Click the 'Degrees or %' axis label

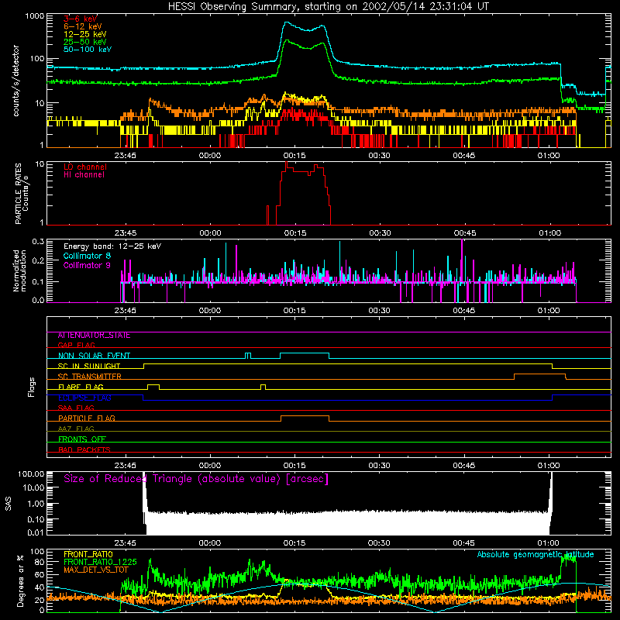pyautogui.click(x=20, y=581)
